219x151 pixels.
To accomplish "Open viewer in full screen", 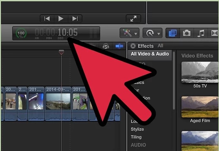I will (133, 19).
